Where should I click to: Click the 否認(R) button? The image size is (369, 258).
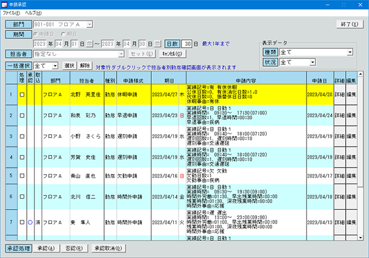pyautogui.click(x=74, y=248)
